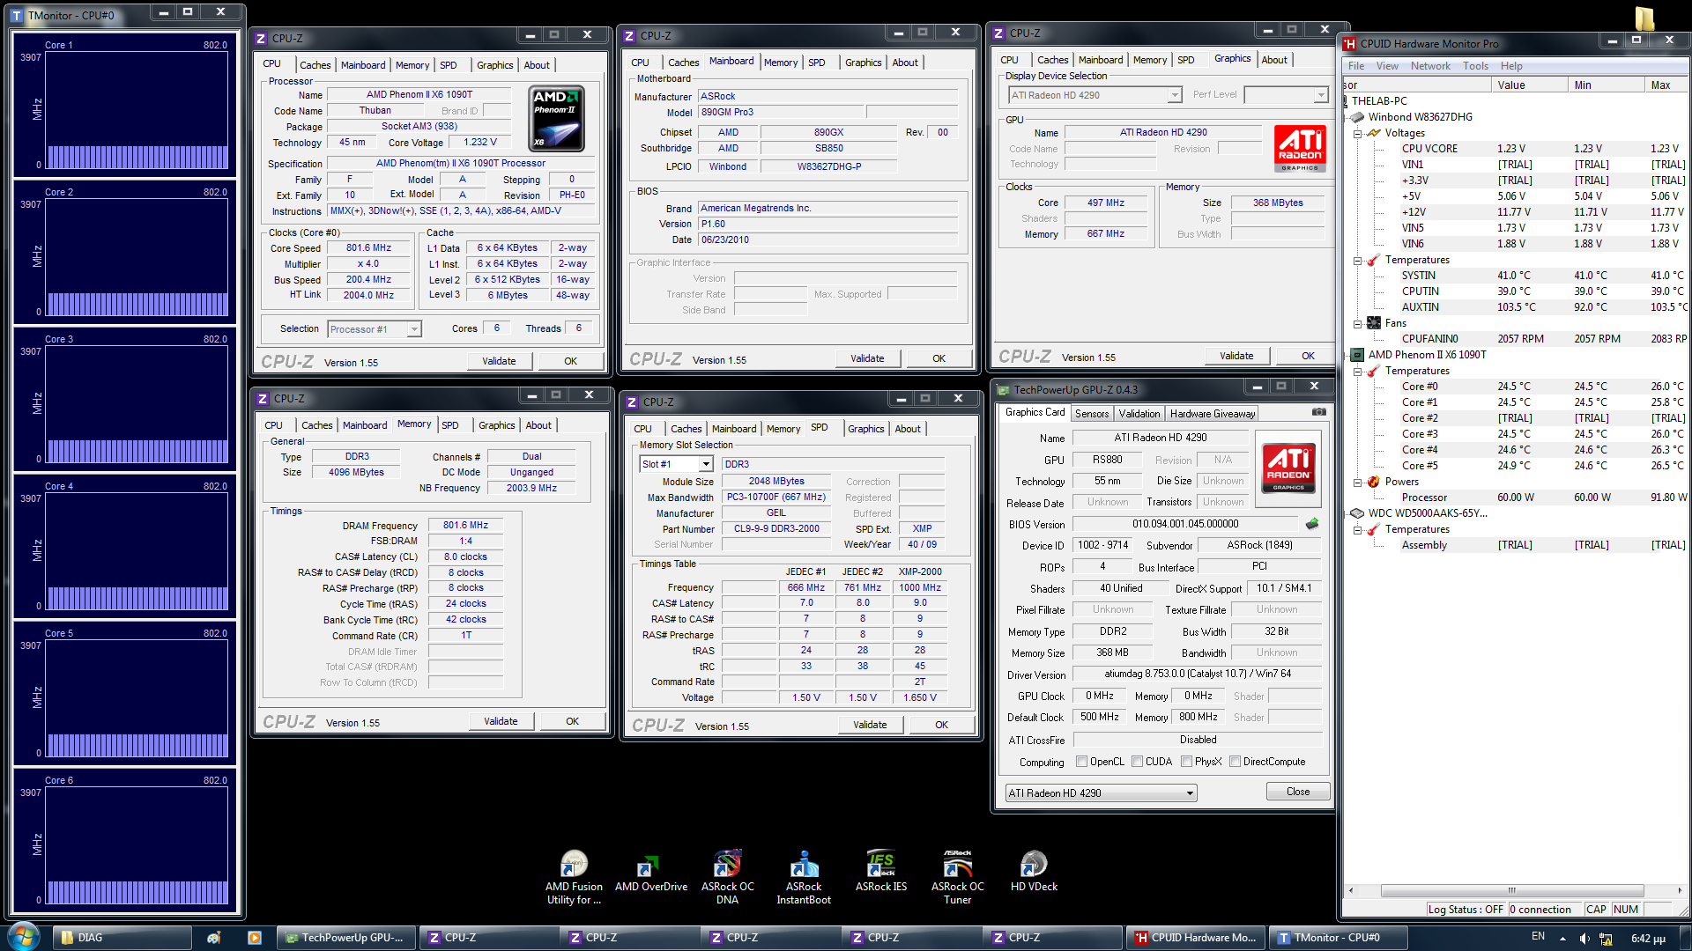Switch to SPD tab in CPU-Z Memory window
The image size is (1692, 951).
449,425
